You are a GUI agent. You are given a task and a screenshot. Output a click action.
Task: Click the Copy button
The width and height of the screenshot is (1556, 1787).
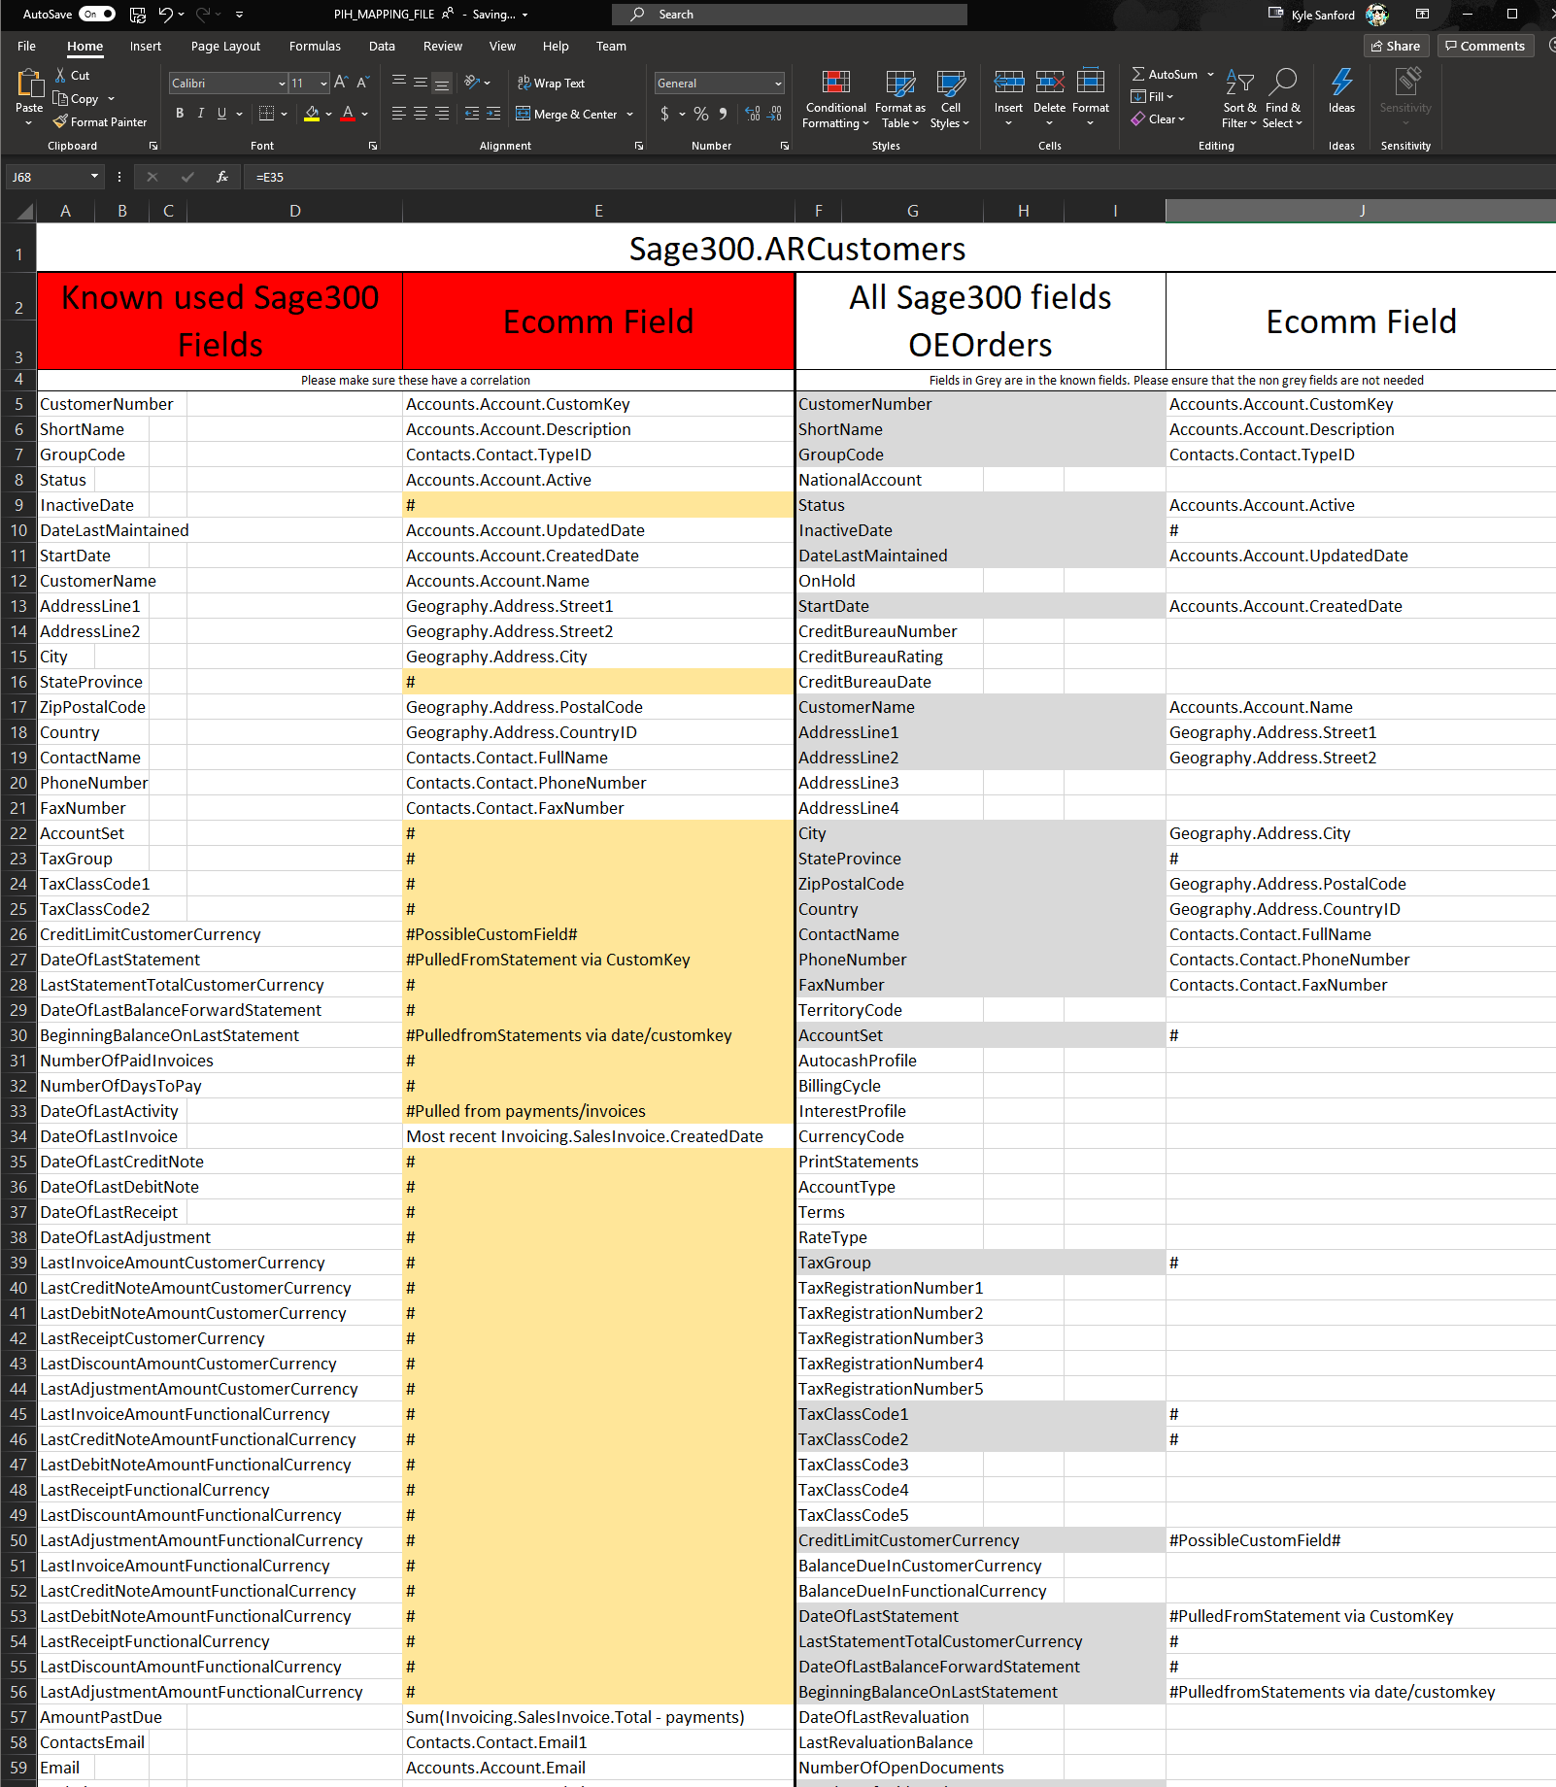[x=76, y=98]
